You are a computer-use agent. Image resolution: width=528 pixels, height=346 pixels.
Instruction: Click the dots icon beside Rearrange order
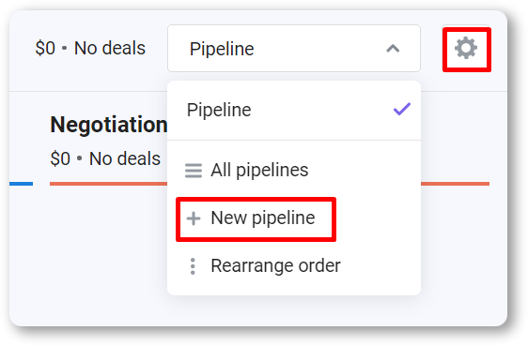[x=193, y=266]
